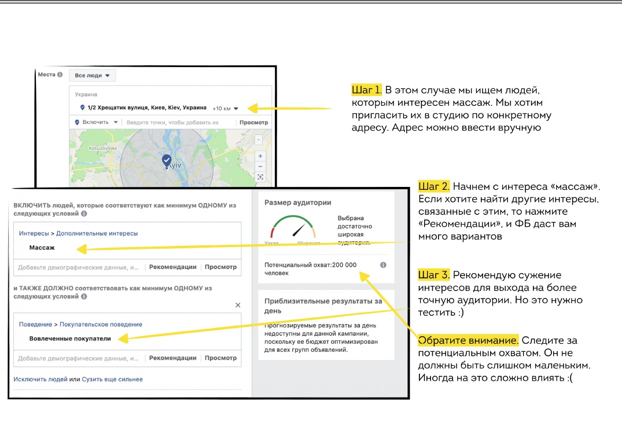
Task: Click the info icon after first 'следующих условий'
Action: [x=84, y=214]
